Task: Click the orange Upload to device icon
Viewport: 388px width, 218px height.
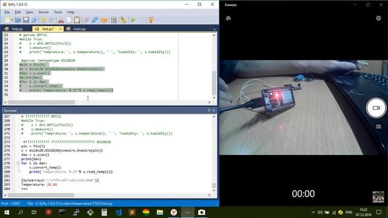Action: [151, 20]
